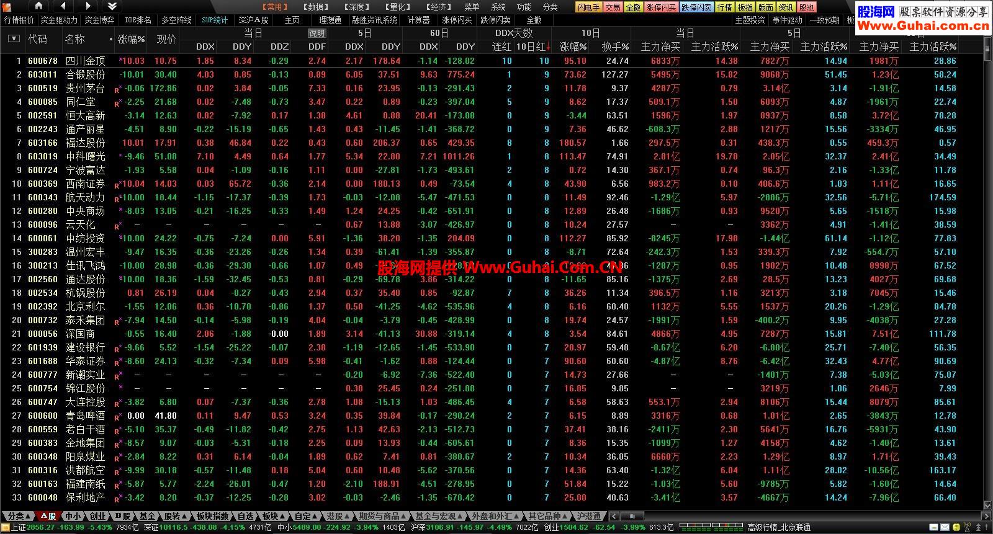This screenshot has width=993, height=534.
Task: Open the 计算器 tab
Action: tap(419, 20)
